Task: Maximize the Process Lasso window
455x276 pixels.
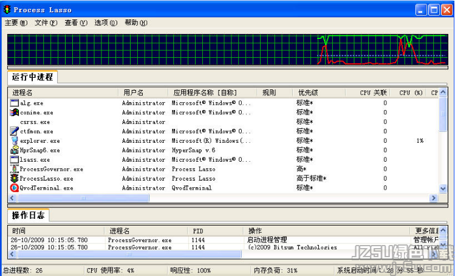Action: (434, 10)
